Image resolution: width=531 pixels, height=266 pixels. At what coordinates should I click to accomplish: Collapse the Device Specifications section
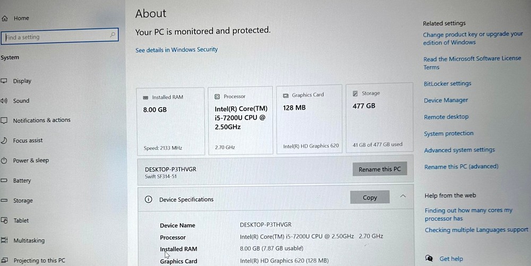402,196
